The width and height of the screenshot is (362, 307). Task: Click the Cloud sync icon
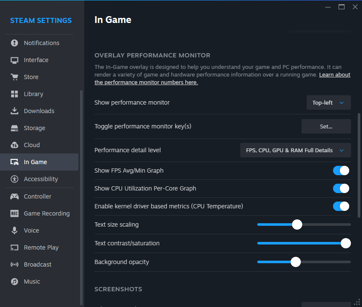[14, 145]
